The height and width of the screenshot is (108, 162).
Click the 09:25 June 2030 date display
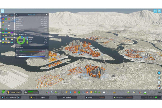click(11, 97)
